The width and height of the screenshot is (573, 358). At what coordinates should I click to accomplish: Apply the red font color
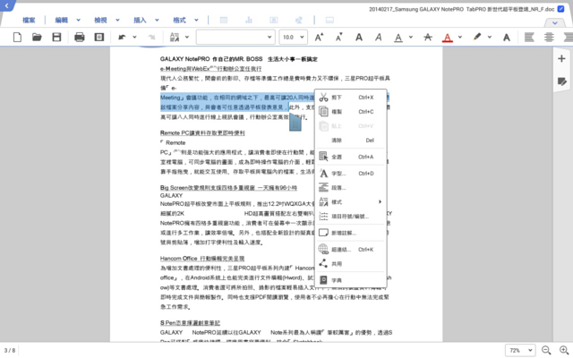click(x=448, y=38)
